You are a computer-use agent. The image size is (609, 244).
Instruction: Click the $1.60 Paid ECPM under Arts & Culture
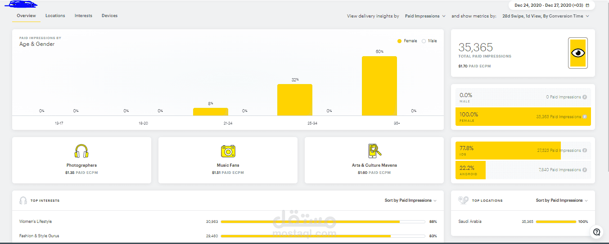click(374, 173)
